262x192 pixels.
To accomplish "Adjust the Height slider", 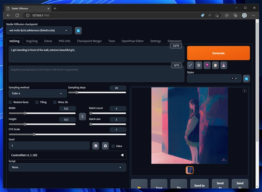I will 42,124.
